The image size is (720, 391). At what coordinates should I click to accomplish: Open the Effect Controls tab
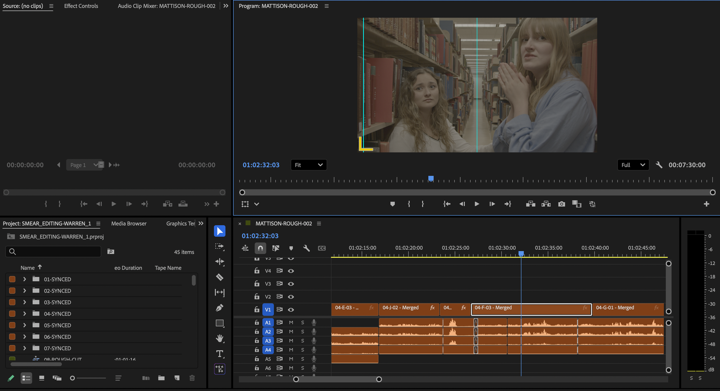tap(81, 6)
